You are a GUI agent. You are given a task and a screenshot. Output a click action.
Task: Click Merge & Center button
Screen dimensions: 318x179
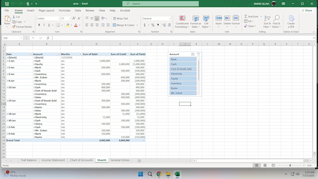point(124,25)
